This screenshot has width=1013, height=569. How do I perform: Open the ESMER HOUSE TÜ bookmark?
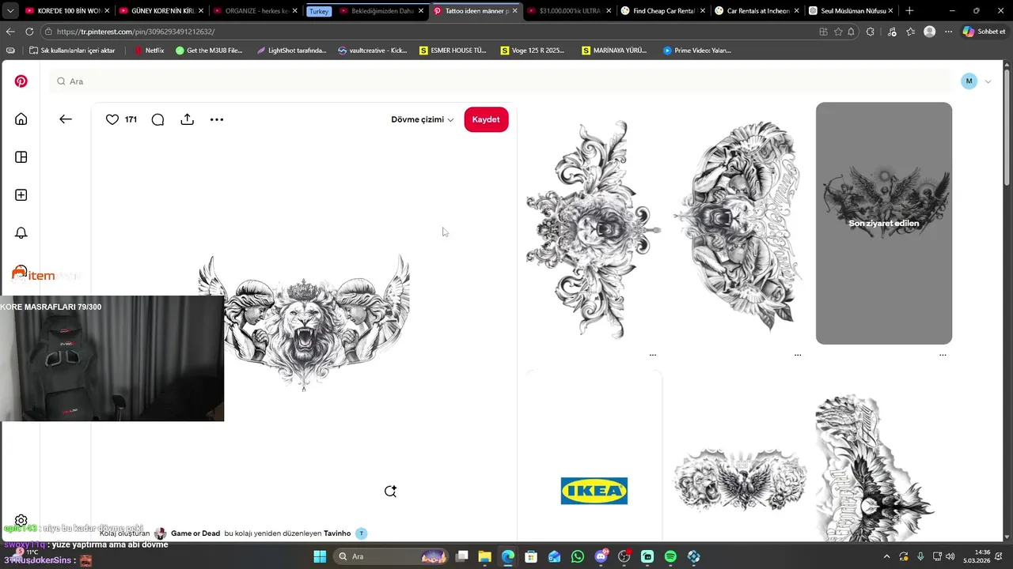pyautogui.click(x=453, y=51)
